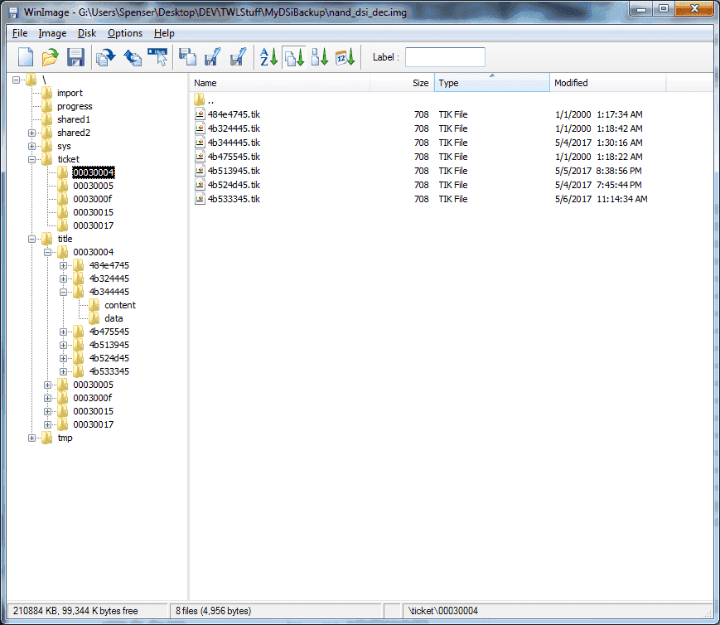Select the 4b533345 folder in tree
Screen dimensions: 720x625
click(x=109, y=371)
